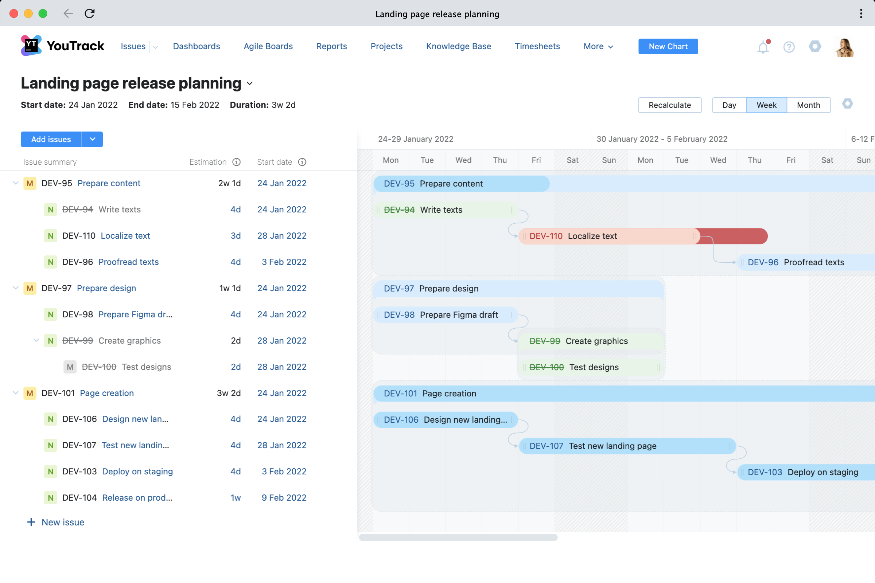Collapse the DEV-99 Create graphics subtree
Image resolution: width=875 pixels, height=583 pixels.
(36, 340)
